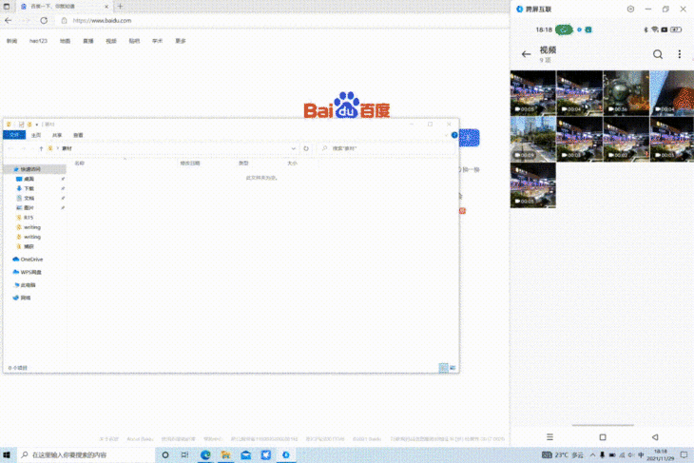The width and height of the screenshot is (694, 463).
Task: Open the teapot video lasting 00:36
Action: click(626, 92)
